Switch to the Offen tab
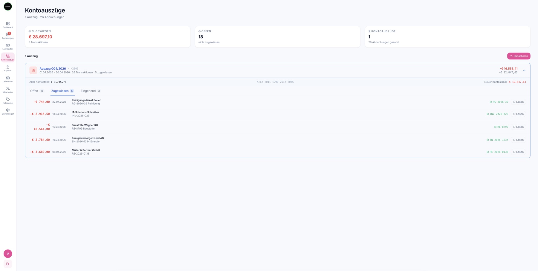The image size is (538, 271). 37,91
